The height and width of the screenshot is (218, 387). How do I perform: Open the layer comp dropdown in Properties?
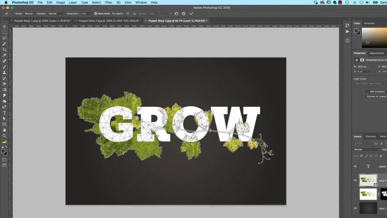[x=370, y=83]
